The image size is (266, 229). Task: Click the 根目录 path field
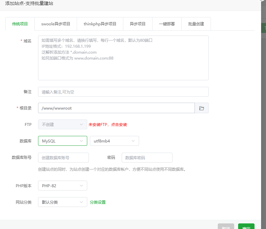(x=116, y=108)
